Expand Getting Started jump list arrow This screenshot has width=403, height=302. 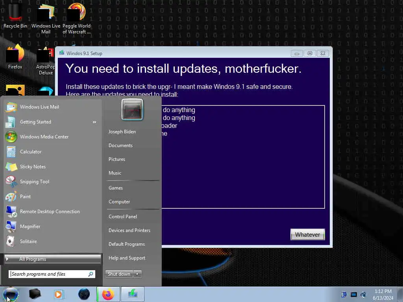(x=94, y=122)
